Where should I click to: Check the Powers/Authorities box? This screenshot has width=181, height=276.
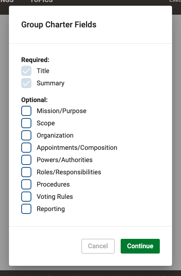pyautogui.click(x=26, y=160)
